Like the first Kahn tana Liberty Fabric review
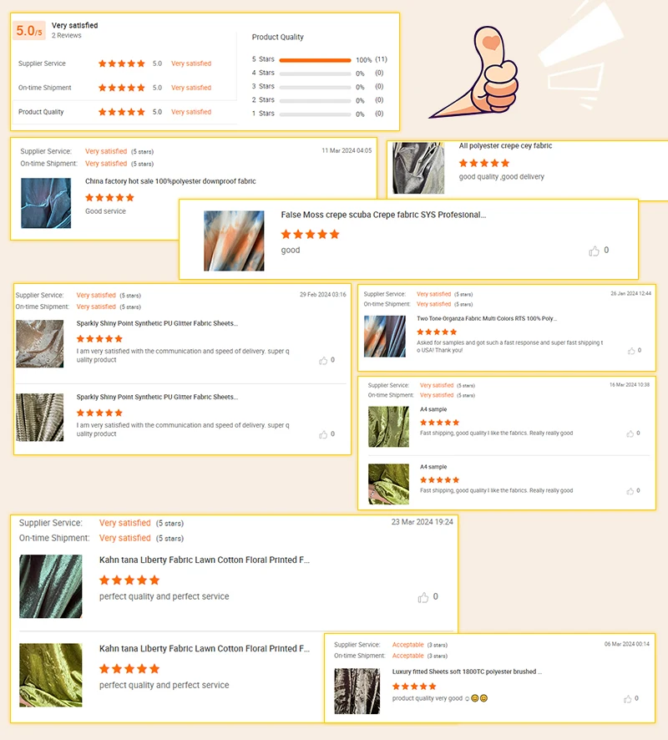The width and height of the screenshot is (668, 740). (423, 597)
